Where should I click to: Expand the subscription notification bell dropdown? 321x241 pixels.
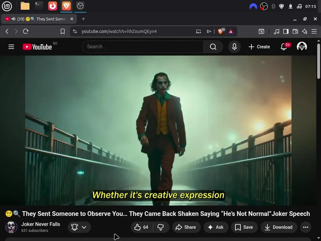coord(79,227)
